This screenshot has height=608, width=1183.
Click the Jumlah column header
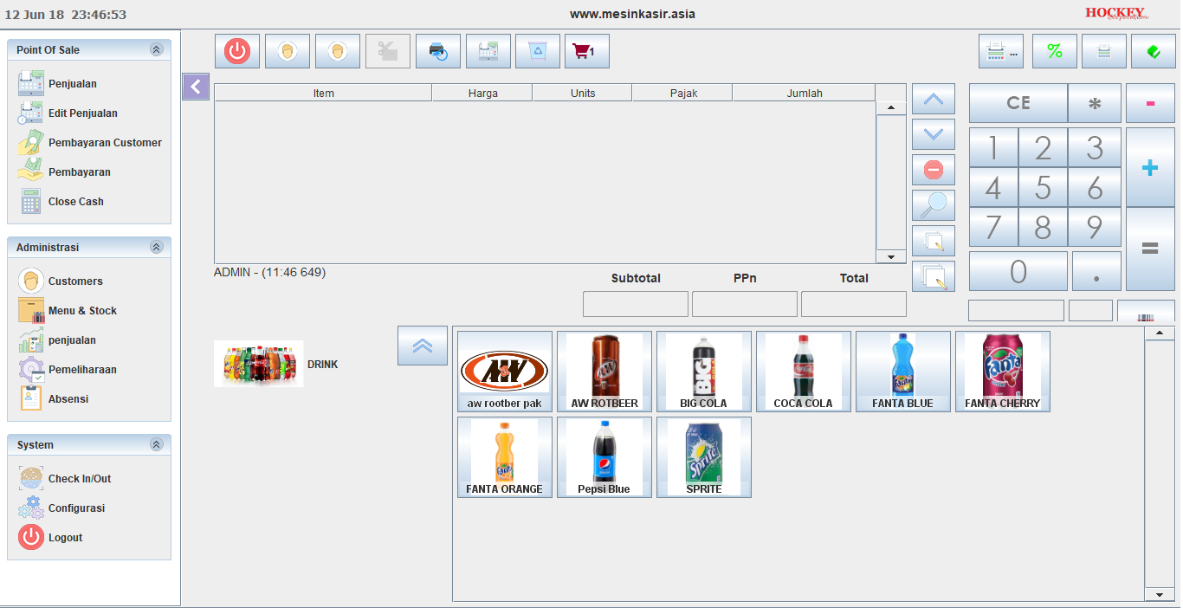(805, 93)
